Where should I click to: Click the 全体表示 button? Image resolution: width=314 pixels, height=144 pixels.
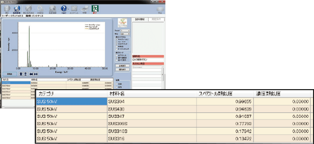tap(122, 66)
